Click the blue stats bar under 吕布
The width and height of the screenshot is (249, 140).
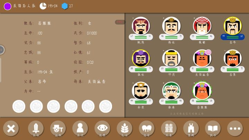(233, 37)
